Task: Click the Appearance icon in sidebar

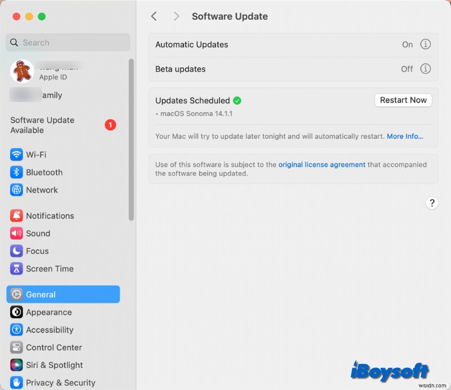Action: (x=16, y=312)
